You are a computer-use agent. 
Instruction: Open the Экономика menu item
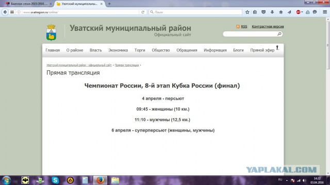tap(118, 50)
